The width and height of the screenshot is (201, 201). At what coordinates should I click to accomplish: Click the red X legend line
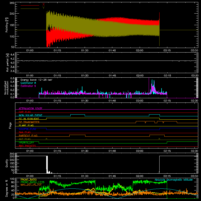click(30, 5)
